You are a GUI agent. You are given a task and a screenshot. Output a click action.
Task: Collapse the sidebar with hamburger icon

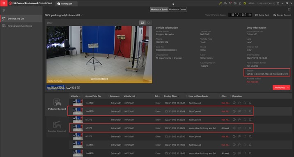(4, 11)
